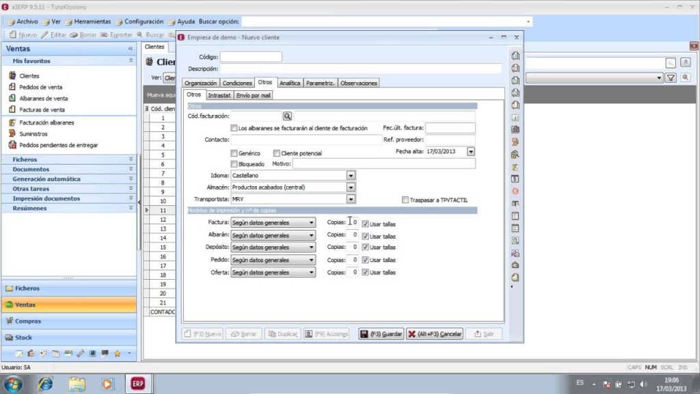Open Facturación albaranes in sidebar
Viewport: 700px width, 394px height.
point(46,122)
